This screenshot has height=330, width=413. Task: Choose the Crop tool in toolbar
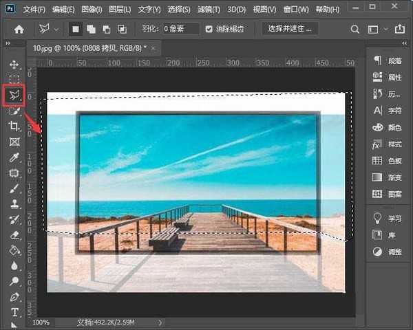(x=14, y=126)
